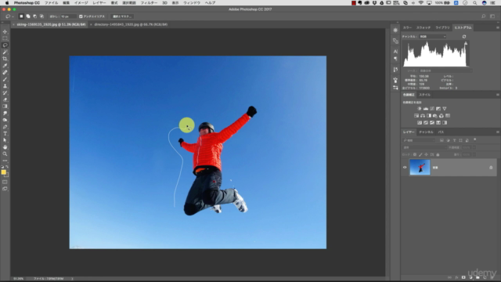This screenshot has height=282, width=501.
Task: Select the Gradient tool
Action: point(5,107)
